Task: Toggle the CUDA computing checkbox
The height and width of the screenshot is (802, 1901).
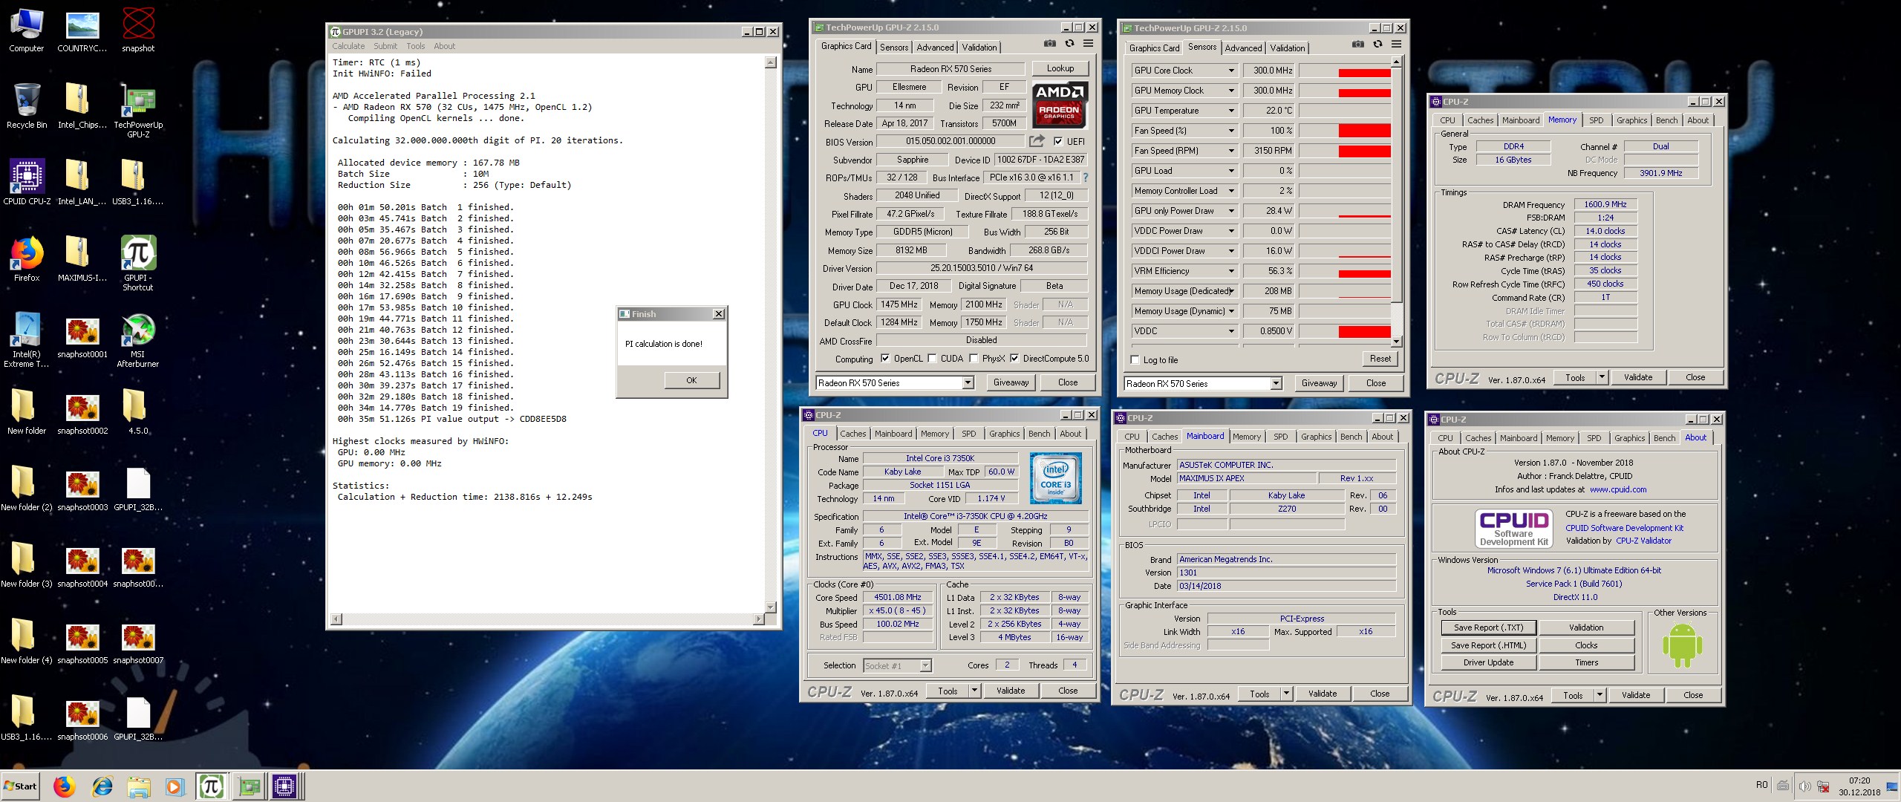Action: (x=932, y=359)
